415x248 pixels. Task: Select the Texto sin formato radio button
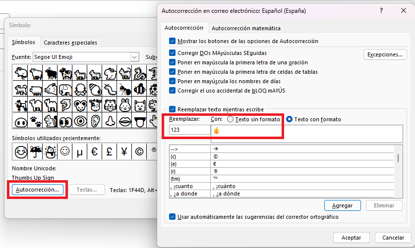[230, 119]
